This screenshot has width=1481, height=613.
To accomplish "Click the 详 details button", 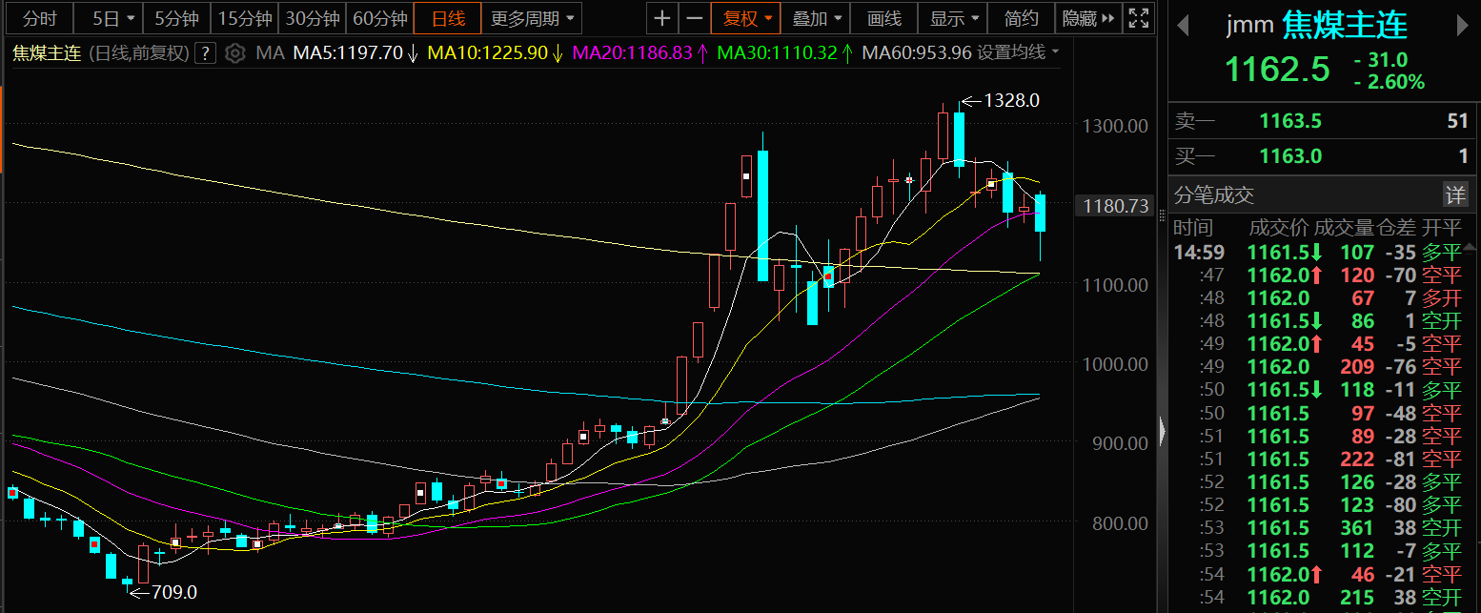I will (x=1455, y=194).
